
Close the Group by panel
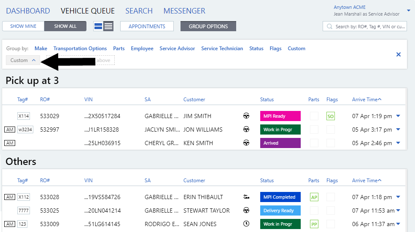click(398, 54)
